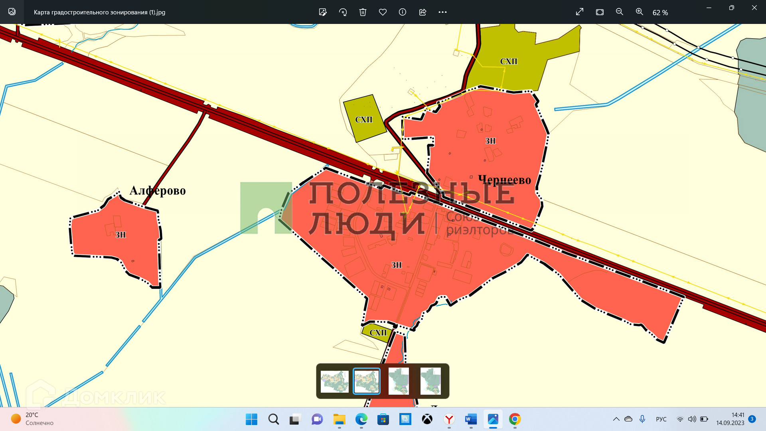Viewport: 766px width, 431px height.
Task: Click the 62 % zoom level
Action: (660, 13)
